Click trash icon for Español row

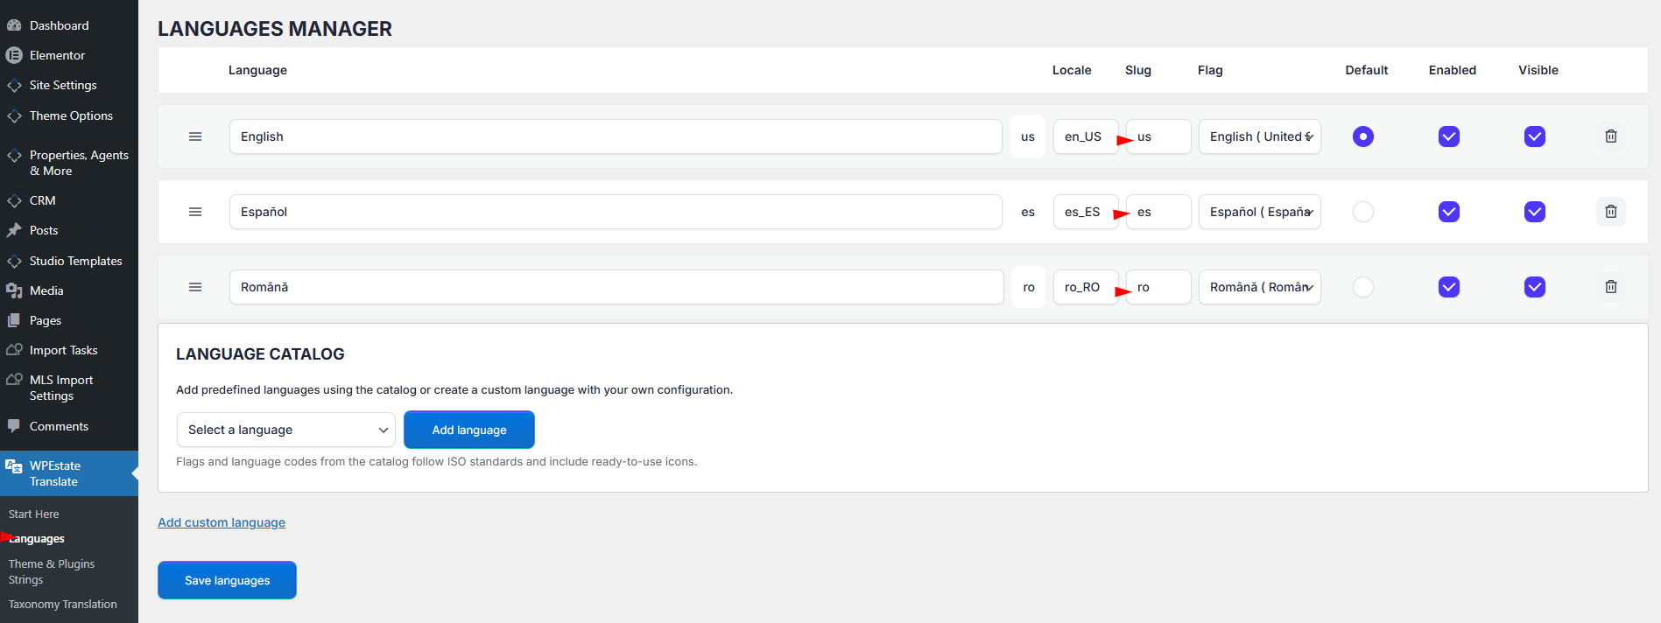click(1610, 212)
